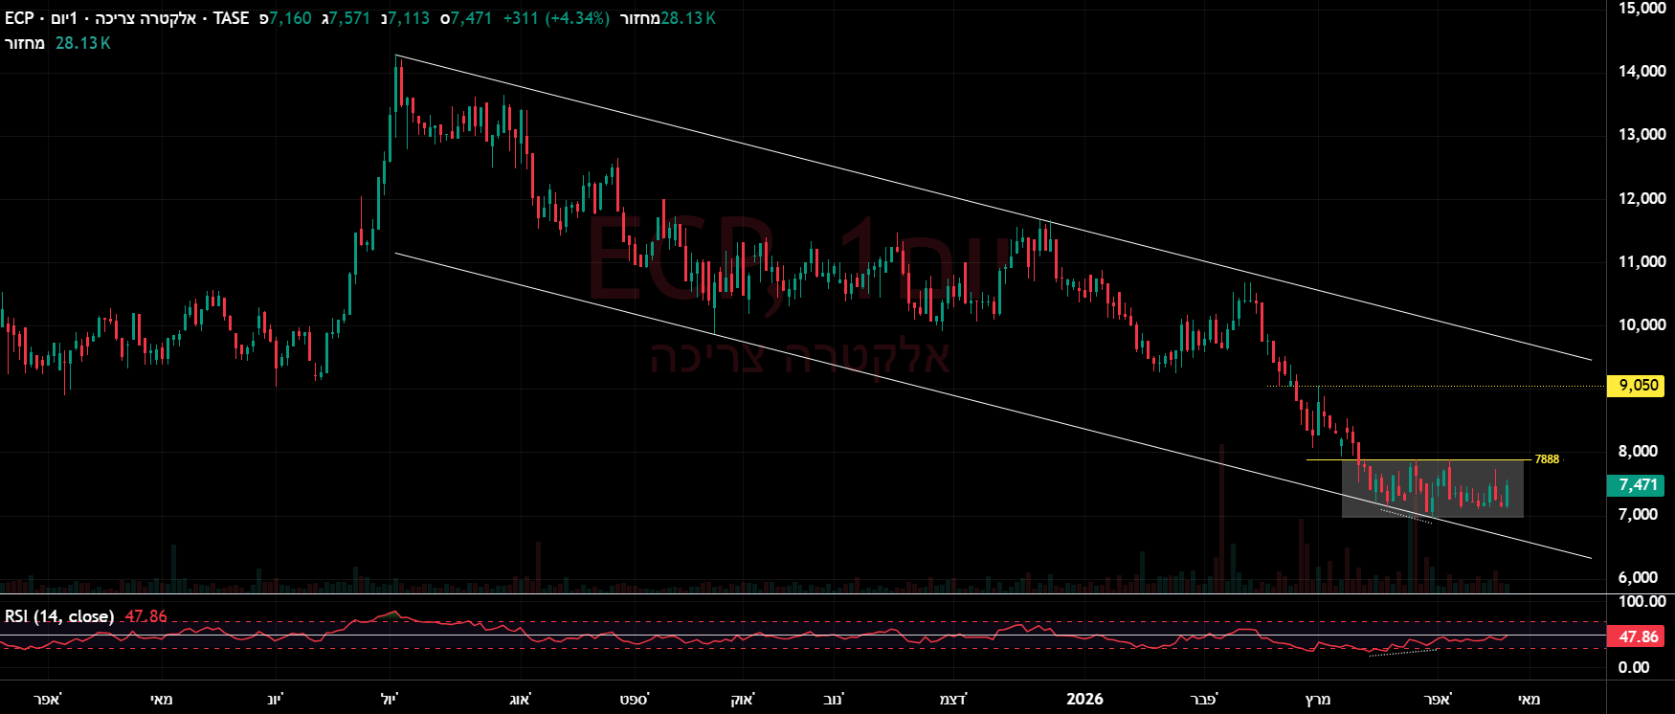Click the אפר' label right after מרץ
Screen dimensions: 1675x714
click(1438, 700)
